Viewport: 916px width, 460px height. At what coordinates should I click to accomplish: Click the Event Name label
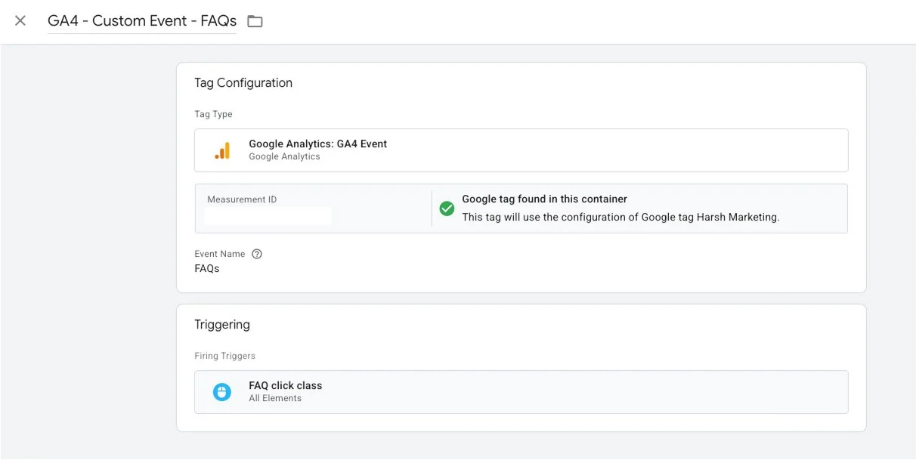pos(219,254)
